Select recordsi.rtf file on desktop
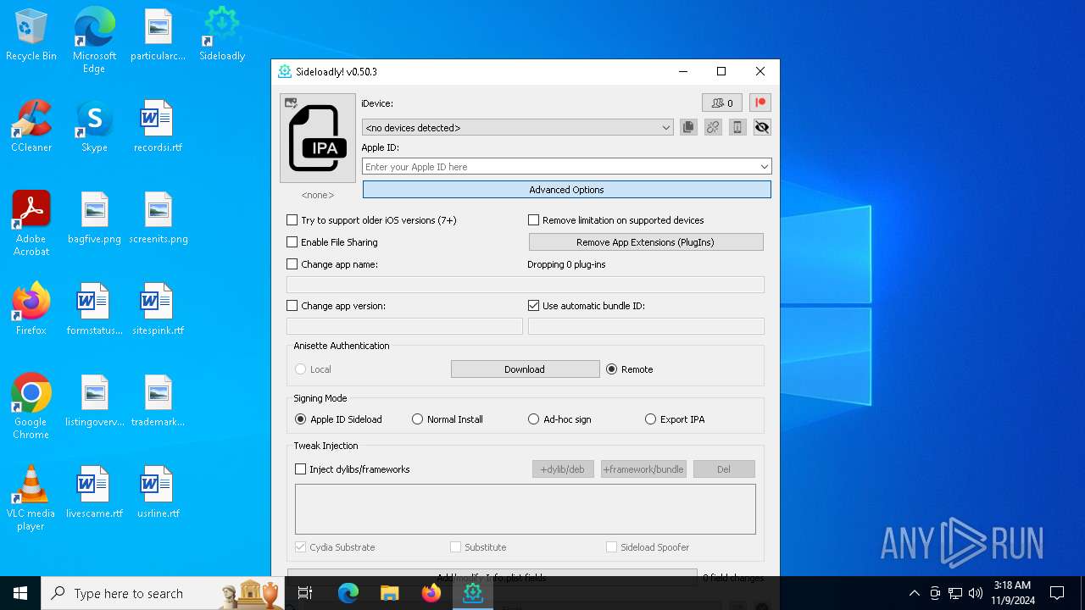Viewport: 1085px width, 610px height. (x=158, y=127)
